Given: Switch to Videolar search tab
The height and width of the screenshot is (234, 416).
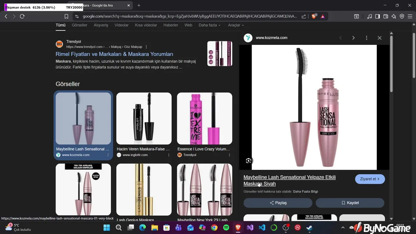Looking at the screenshot, I should pyautogui.click(x=122, y=25).
